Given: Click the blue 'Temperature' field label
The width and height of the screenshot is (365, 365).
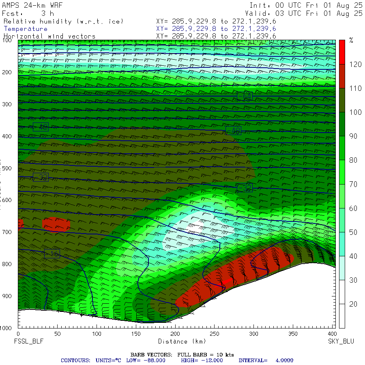Looking at the screenshot, I should coord(26,29).
